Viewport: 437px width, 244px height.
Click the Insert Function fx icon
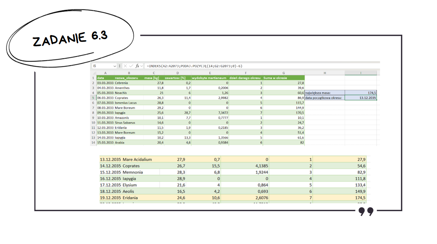coord(137,66)
